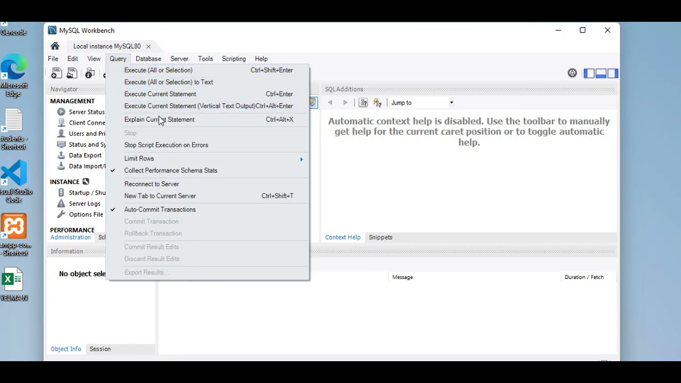This screenshot has width=681, height=383.
Task: Switch to the Session tab
Action: coord(100,349)
